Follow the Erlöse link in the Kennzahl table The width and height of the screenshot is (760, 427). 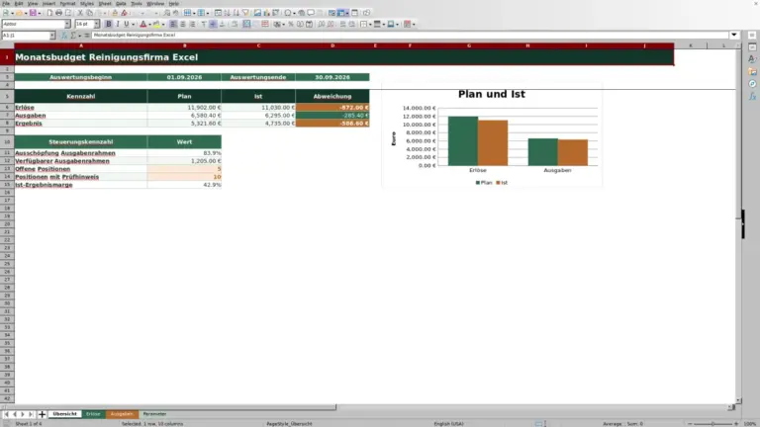(x=25, y=108)
